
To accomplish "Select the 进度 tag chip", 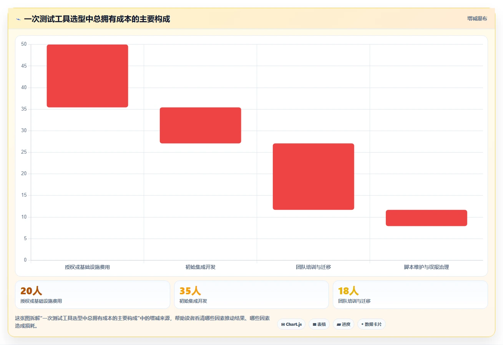I will tap(344, 324).
